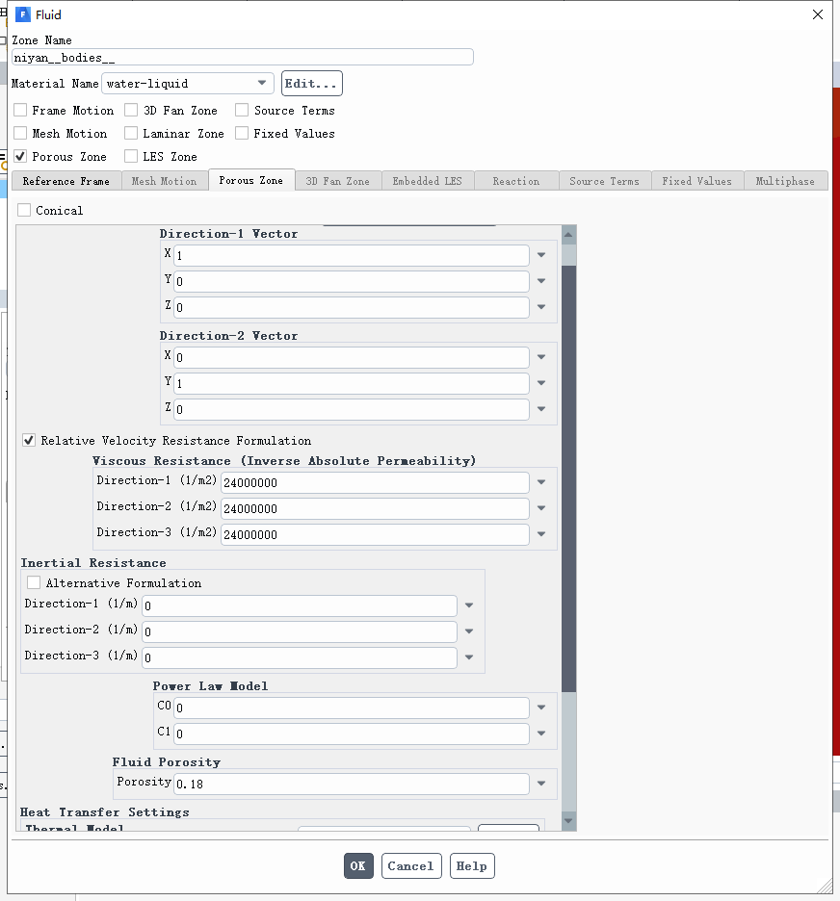The image size is (840, 901).
Task: Select the Porous Zone tab
Action: (251, 180)
